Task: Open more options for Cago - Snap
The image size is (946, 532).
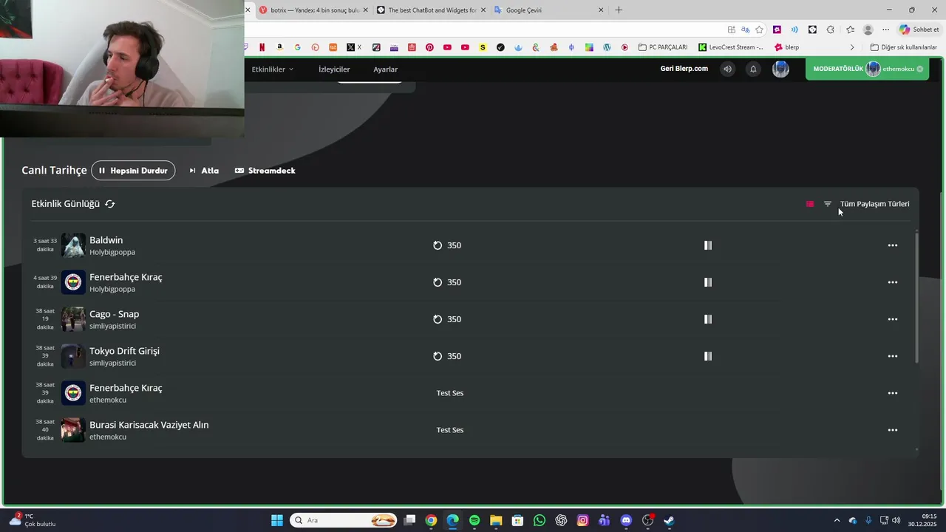Action: [893, 319]
